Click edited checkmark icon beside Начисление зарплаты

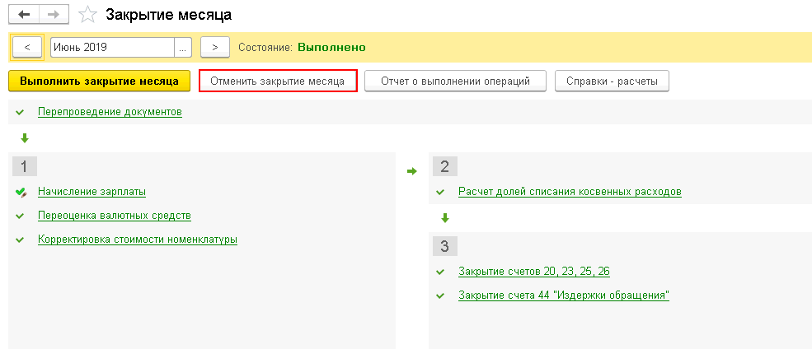coord(21,193)
